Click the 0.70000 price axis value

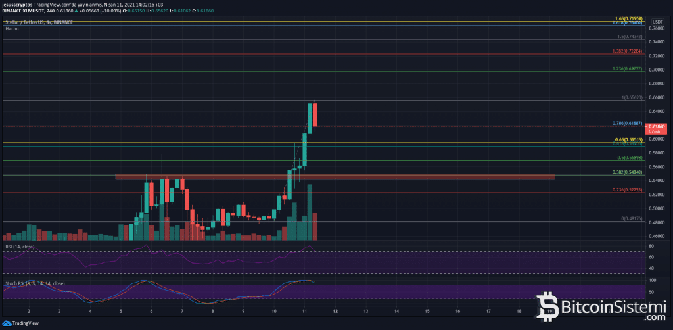click(657, 70)
